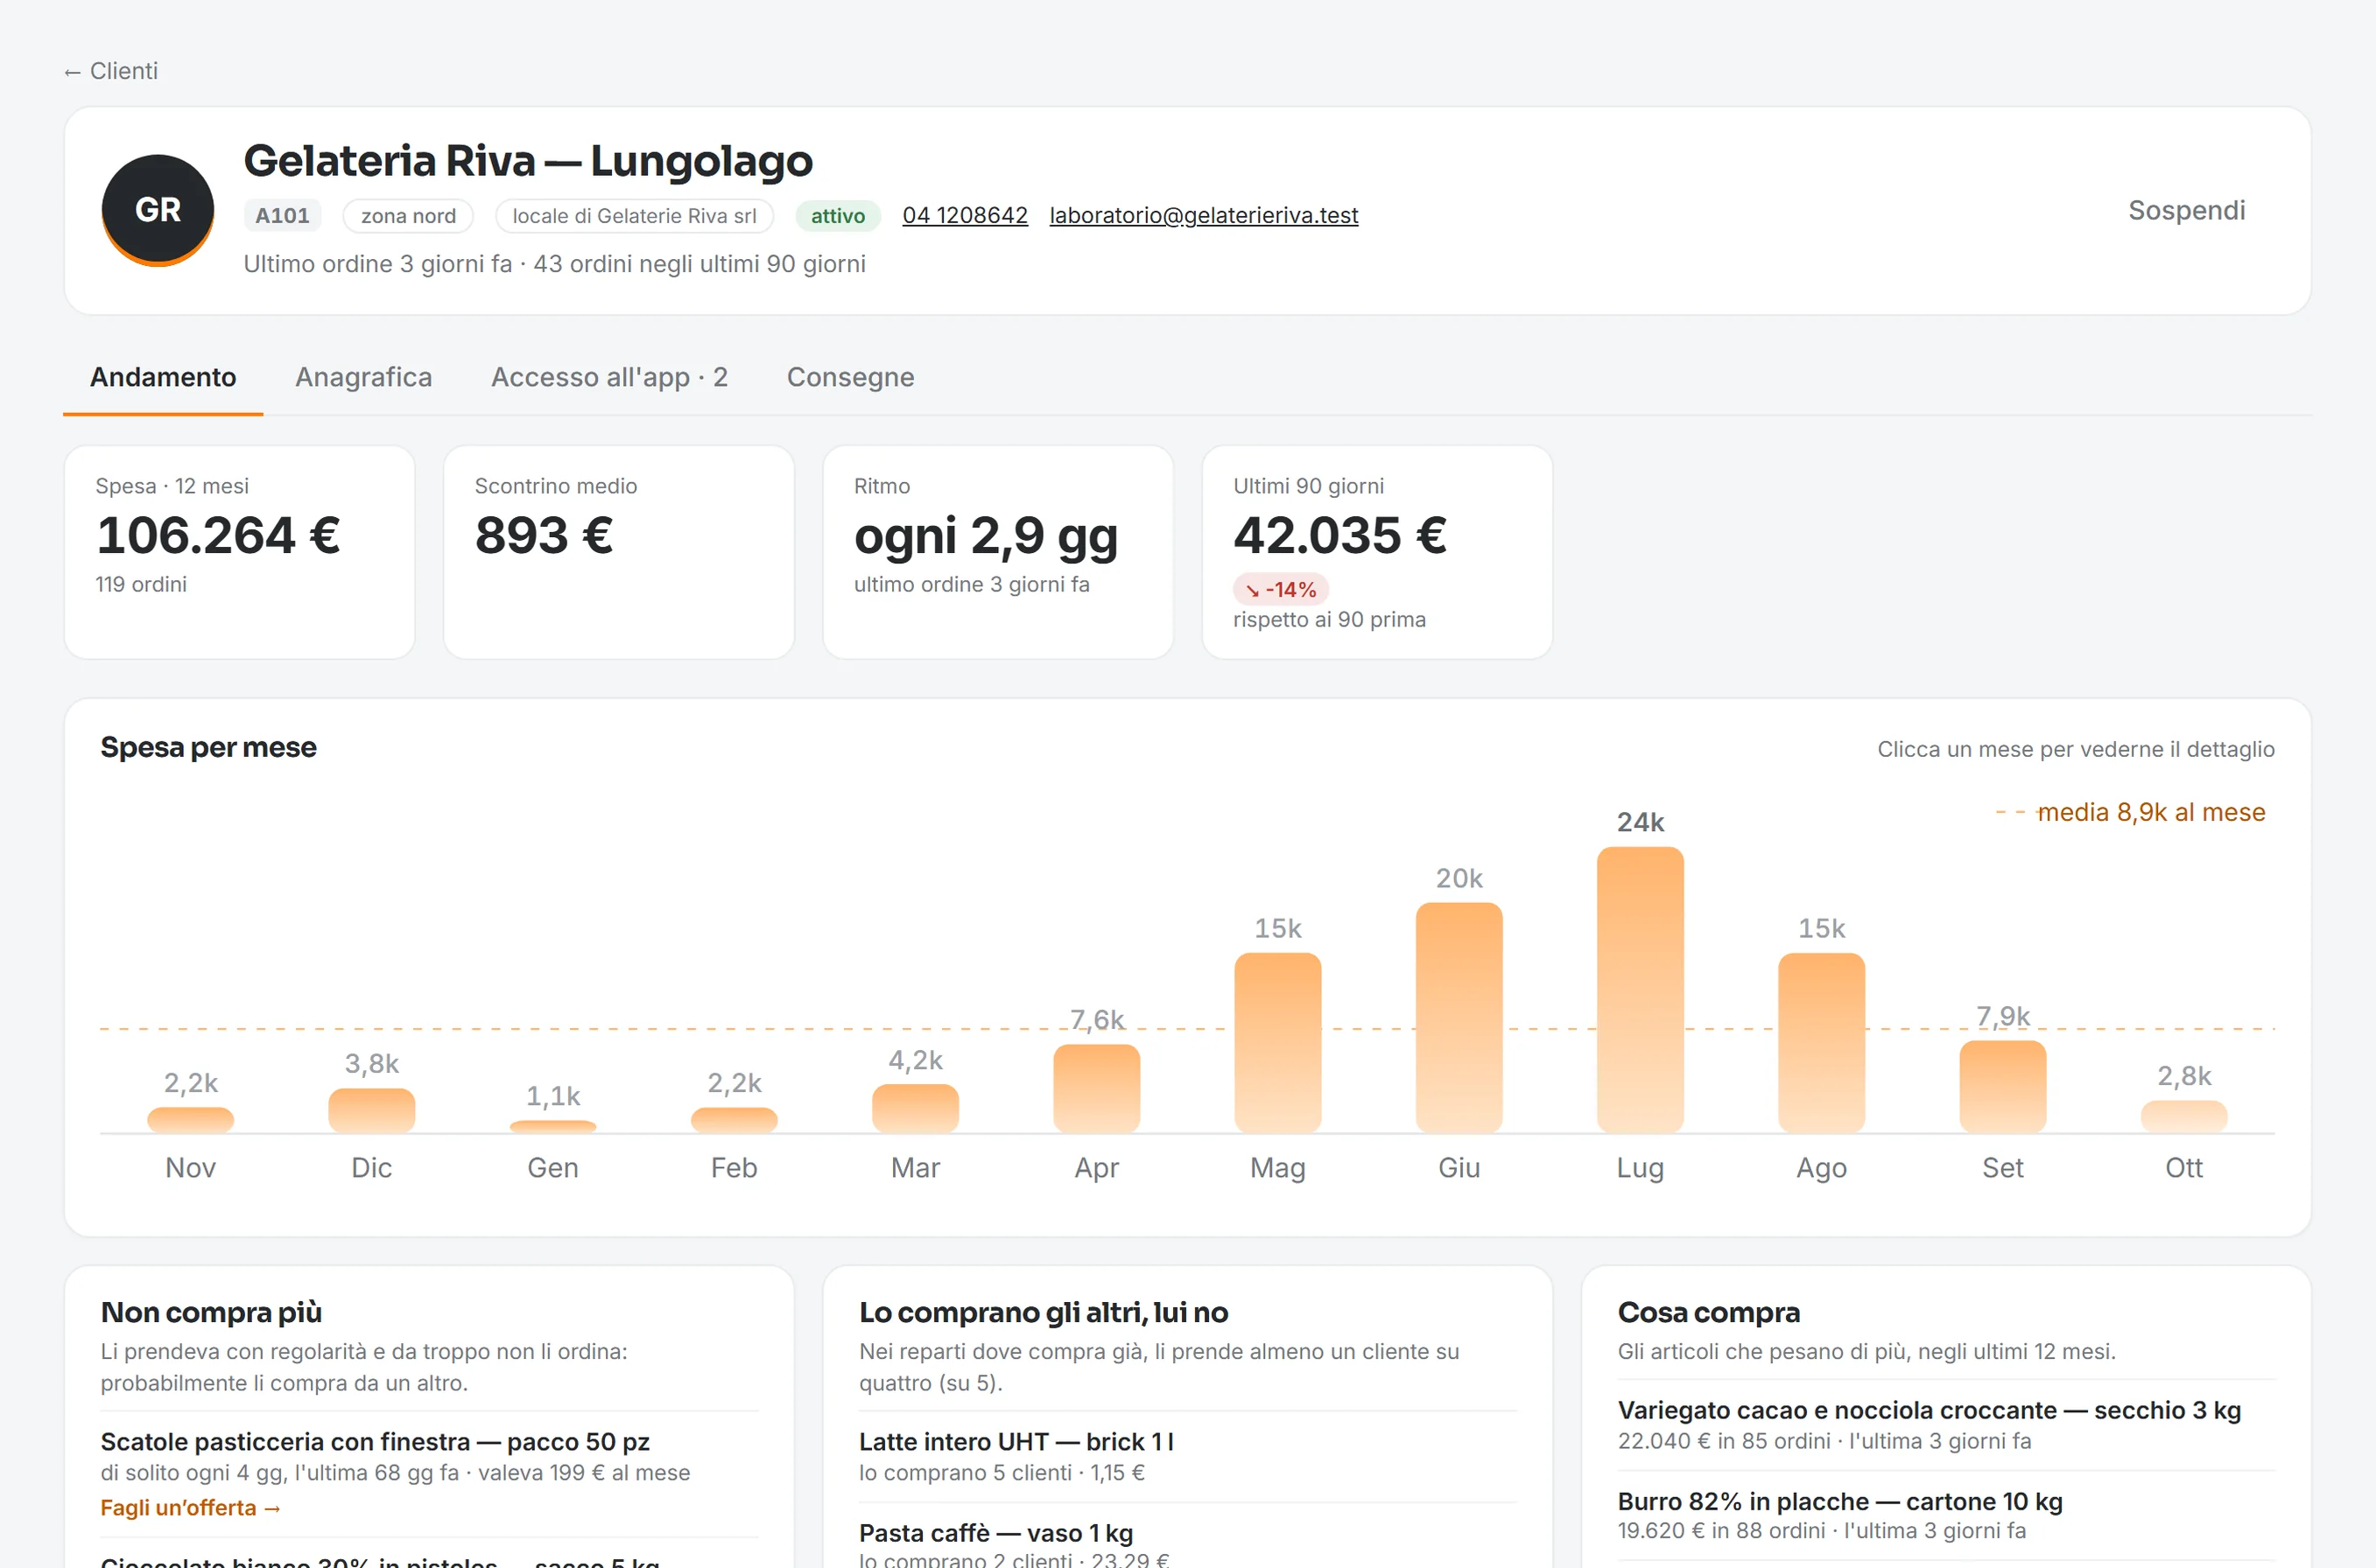The height and width of the screenshot is (1568, 2376).
Task: Go back to Clienti list
Action: [x=110, y=71]
